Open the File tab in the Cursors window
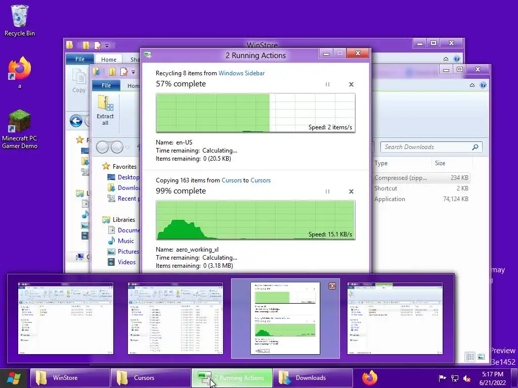The image size is (518, 388). pyautogui.click(x=106, y=85)
